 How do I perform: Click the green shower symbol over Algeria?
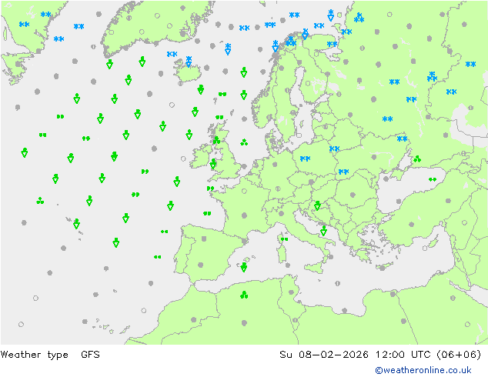[x=244, y=295]
